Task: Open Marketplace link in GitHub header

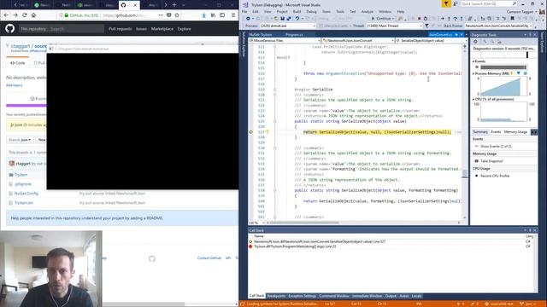Action: tap(162, 29)
